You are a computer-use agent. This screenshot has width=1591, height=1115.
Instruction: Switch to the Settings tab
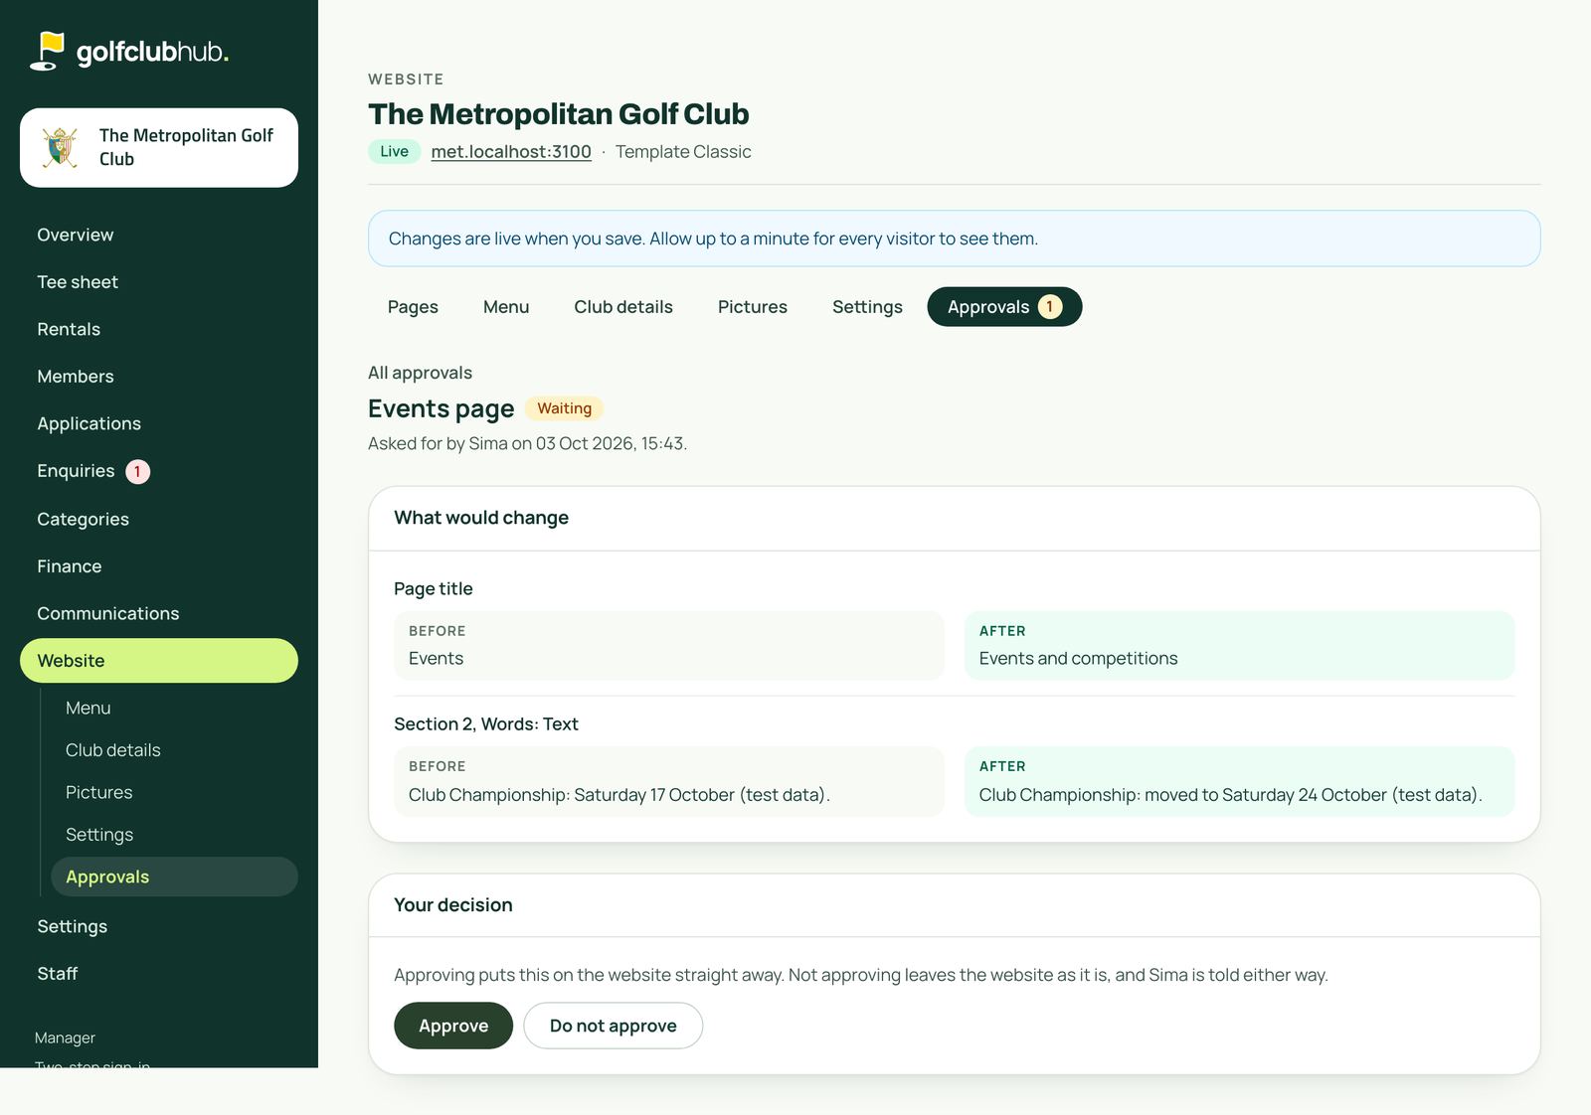(867, 307)
